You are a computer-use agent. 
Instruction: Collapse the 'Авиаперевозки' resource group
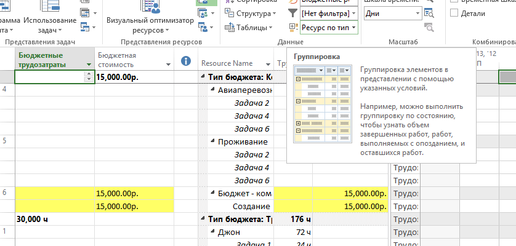pyautogui.click(x=213, y=90)
